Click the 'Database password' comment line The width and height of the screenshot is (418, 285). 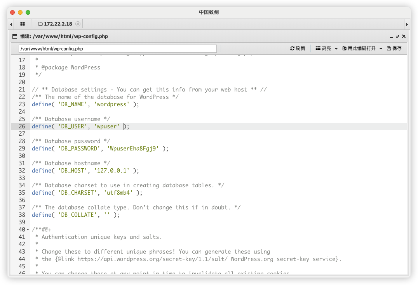(71, 141)
